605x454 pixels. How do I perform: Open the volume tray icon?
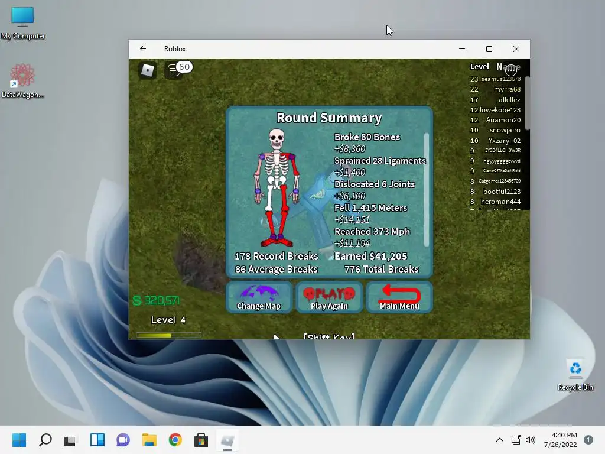531,440
